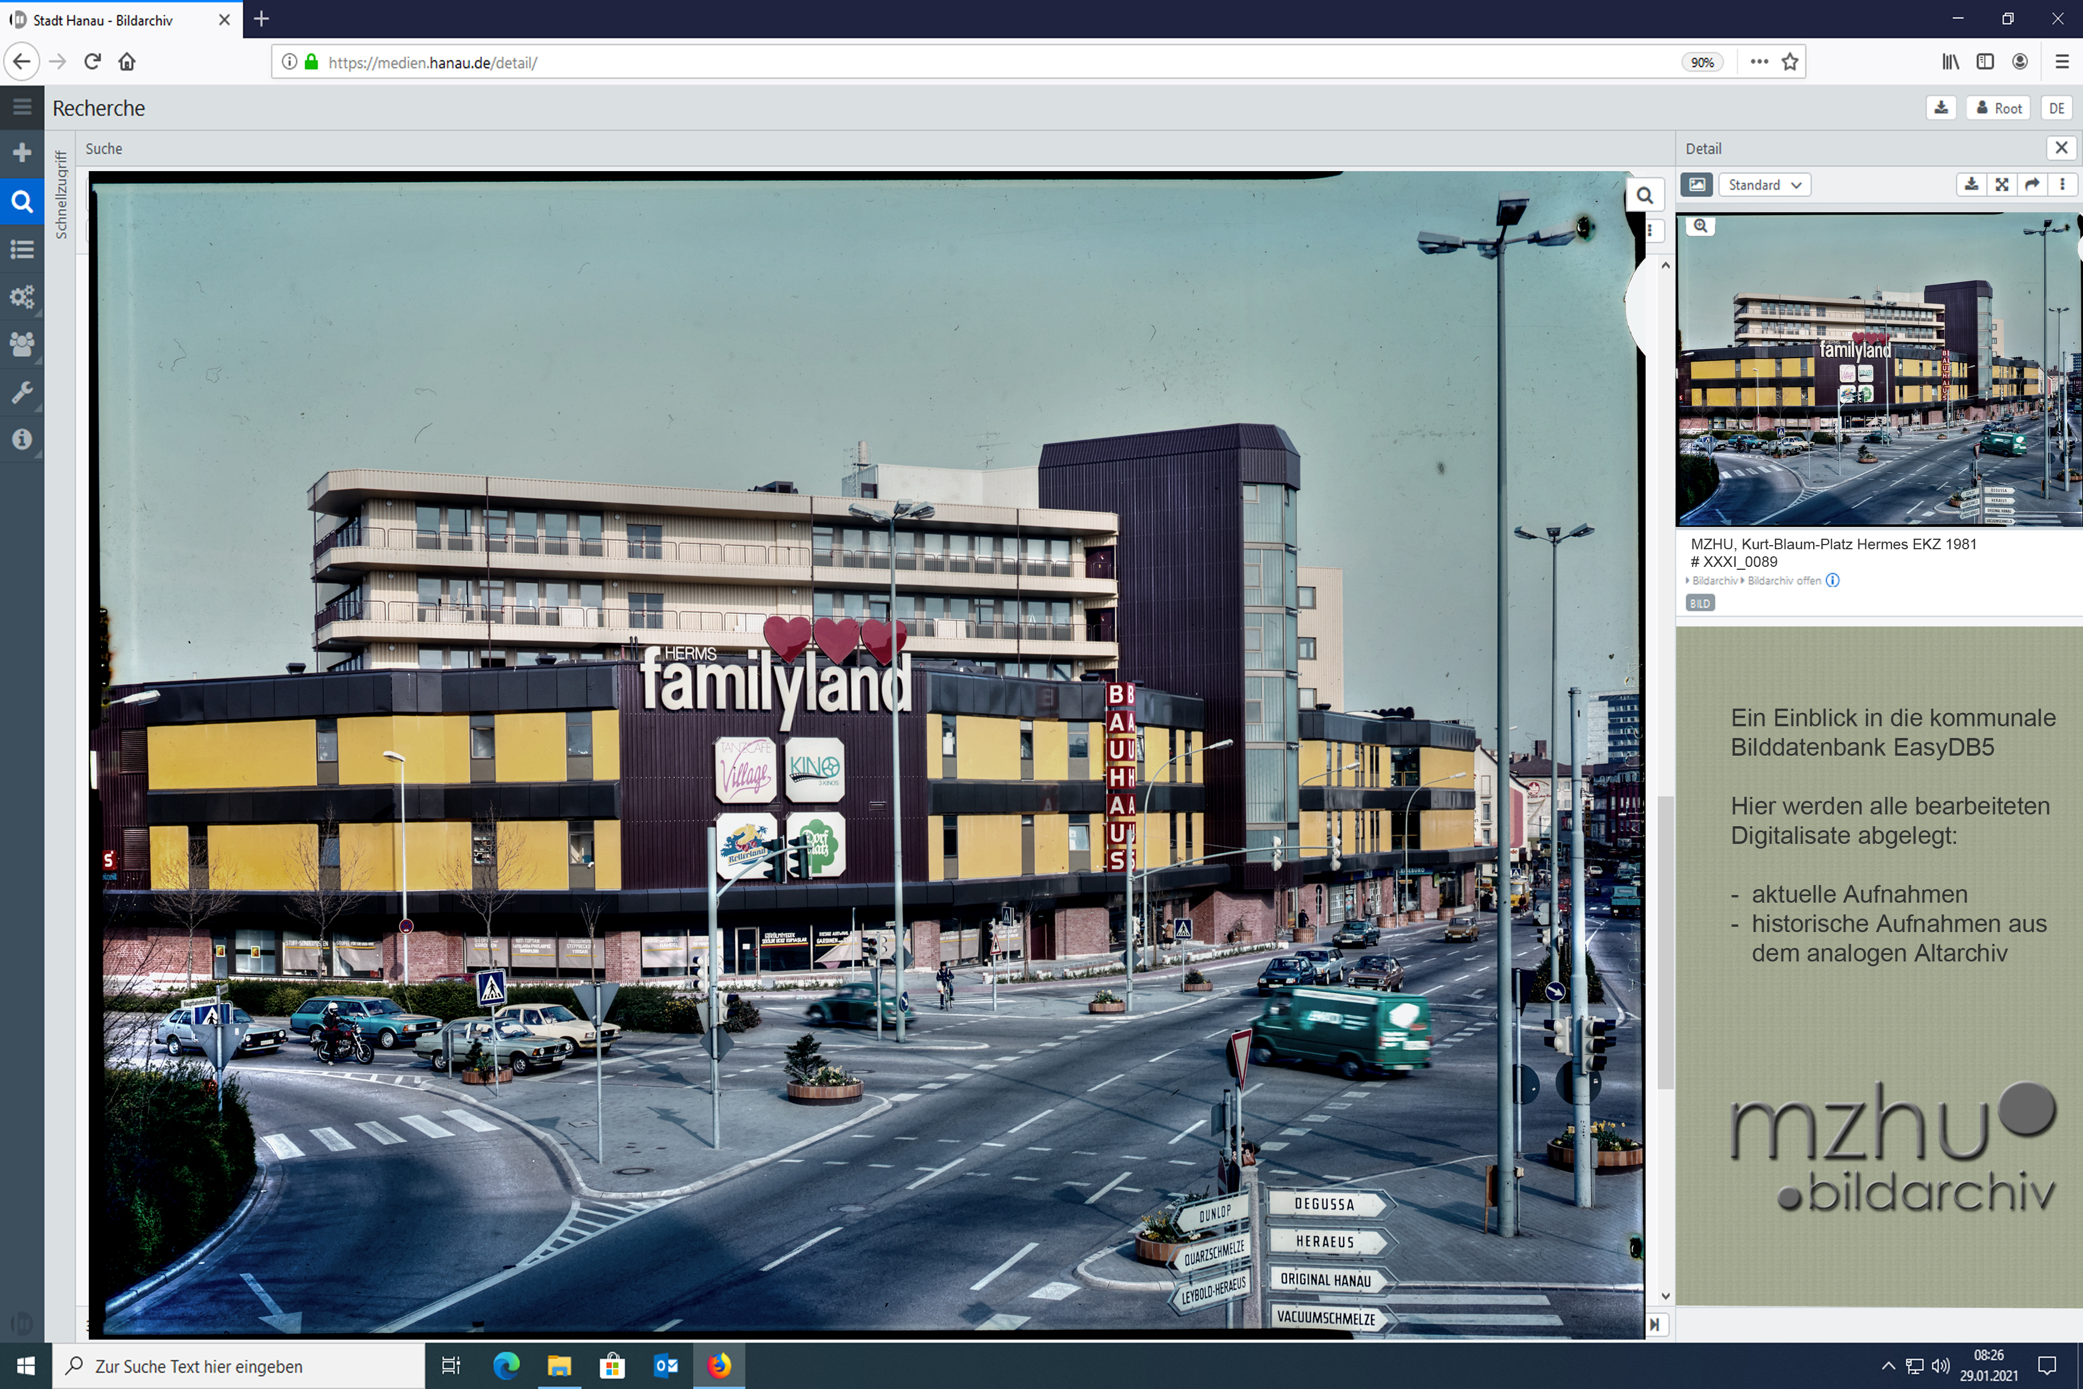
Task: Toggle the hamburger sidebar menu
Action: 22,107
